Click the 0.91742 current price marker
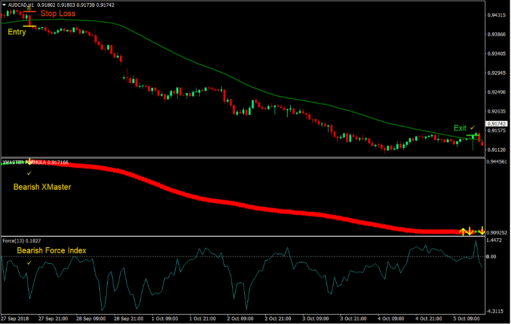The image size is (511, 324). pos(495,123)
